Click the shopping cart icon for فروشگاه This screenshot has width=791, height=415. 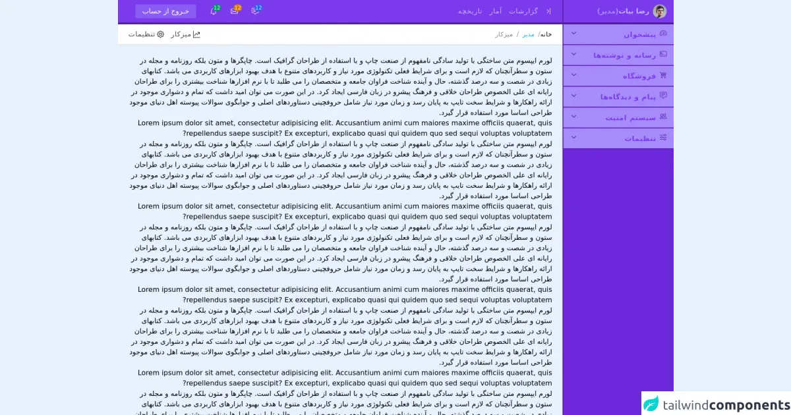(x=663, y=76)
